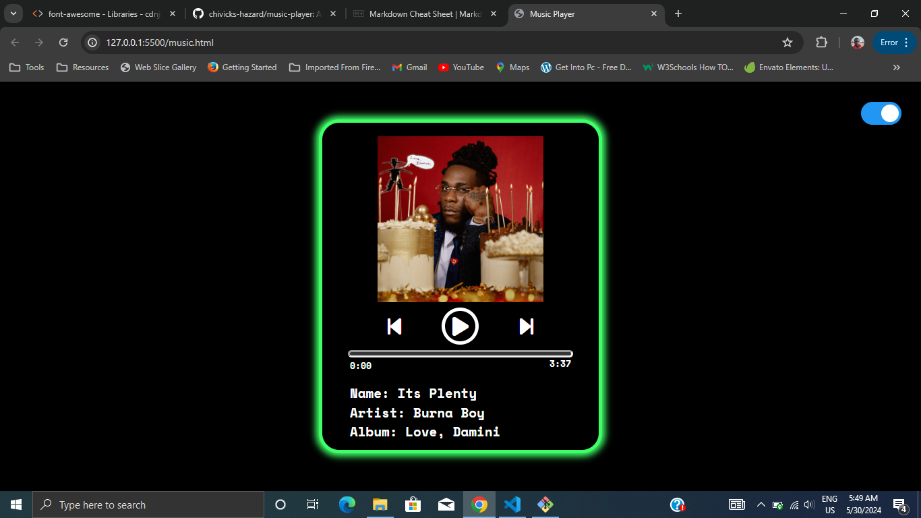Play the current track
The image size is (921, 518).
tap(460, 326)
